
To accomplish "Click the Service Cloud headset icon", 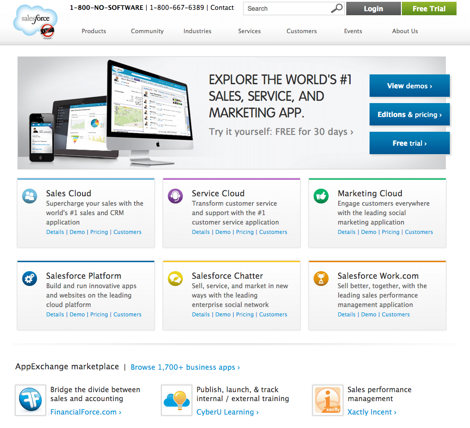I will point(175,196).
